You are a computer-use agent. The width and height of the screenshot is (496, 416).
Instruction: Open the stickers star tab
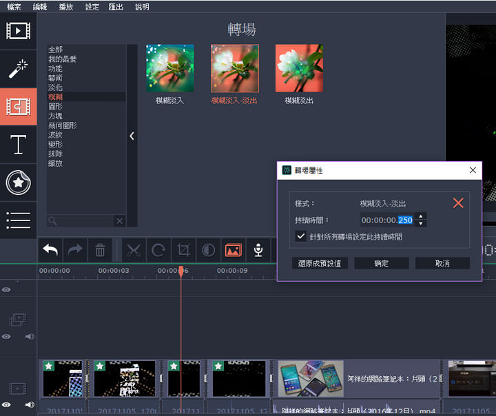click(x=19, y=183)
